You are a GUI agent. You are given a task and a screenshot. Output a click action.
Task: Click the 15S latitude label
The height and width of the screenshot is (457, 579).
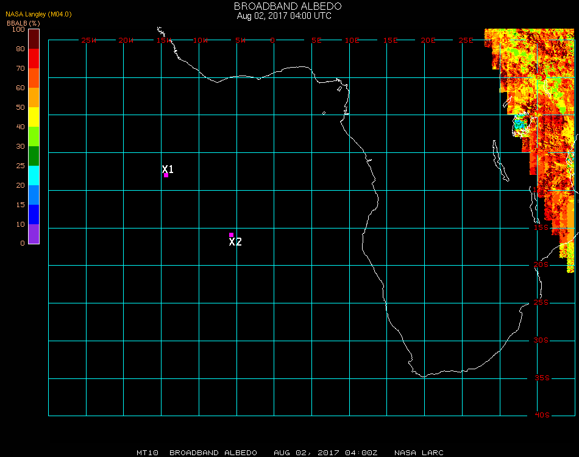tap(541, 227)
